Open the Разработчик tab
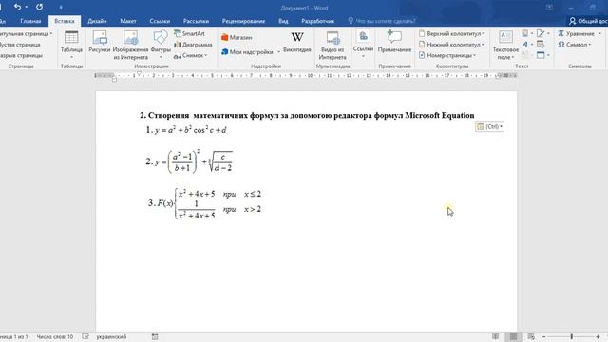 pyautogui.click(x=317, y=21)
